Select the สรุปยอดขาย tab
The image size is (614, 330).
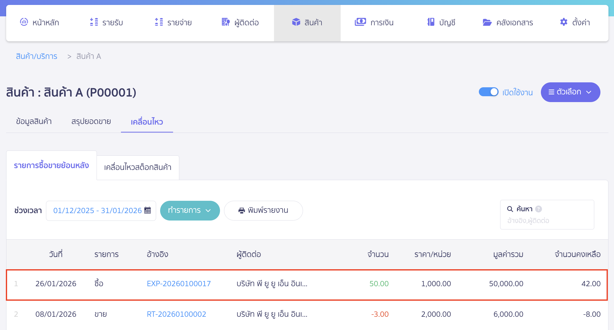[91, 121]
